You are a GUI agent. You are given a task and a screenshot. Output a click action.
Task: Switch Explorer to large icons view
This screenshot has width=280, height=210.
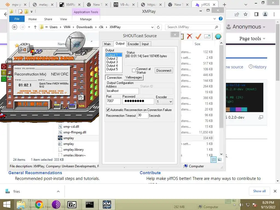pos(220,159)
